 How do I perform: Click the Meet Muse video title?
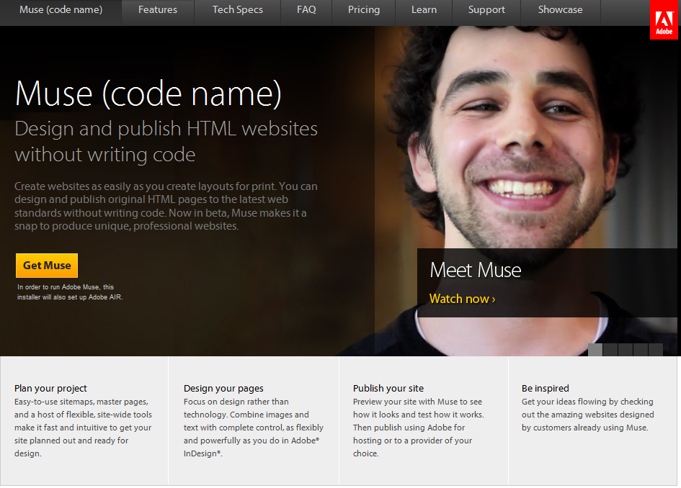coord(476,270)
